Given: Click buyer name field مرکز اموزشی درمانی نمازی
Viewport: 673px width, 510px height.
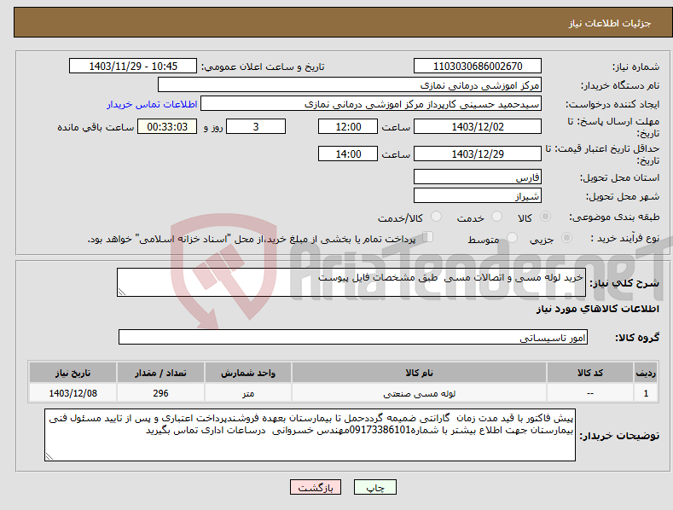Looking at the screenshot, I should click(350, 85).
